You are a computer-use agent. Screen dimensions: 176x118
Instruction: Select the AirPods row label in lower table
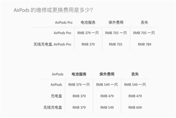[56, 85]
